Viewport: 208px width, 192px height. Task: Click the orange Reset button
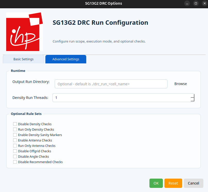click(173, 183)
